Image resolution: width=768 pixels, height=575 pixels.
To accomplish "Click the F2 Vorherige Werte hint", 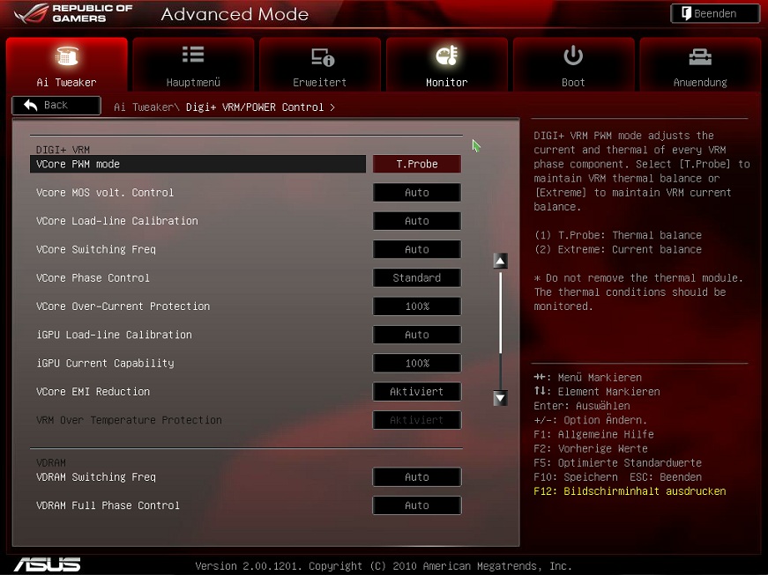I will pyautogui.click(x=591, y=448).
